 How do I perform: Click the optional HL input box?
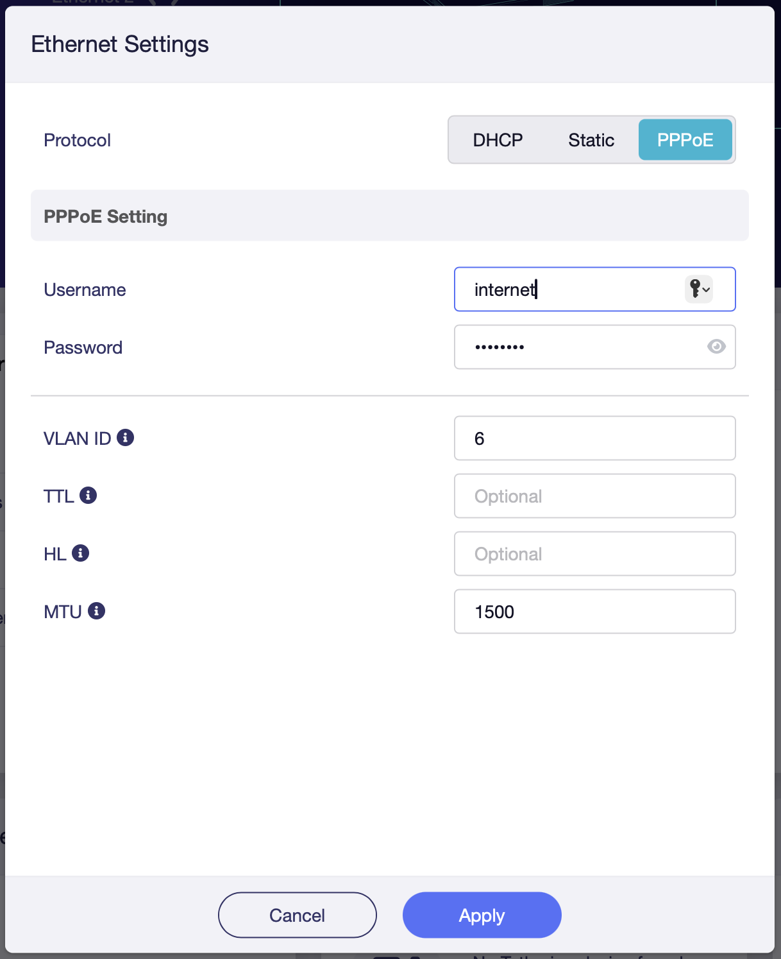(x=594, y=554)
